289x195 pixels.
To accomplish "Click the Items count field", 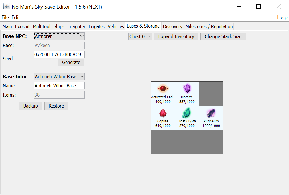I will click(x=59, y=95).
